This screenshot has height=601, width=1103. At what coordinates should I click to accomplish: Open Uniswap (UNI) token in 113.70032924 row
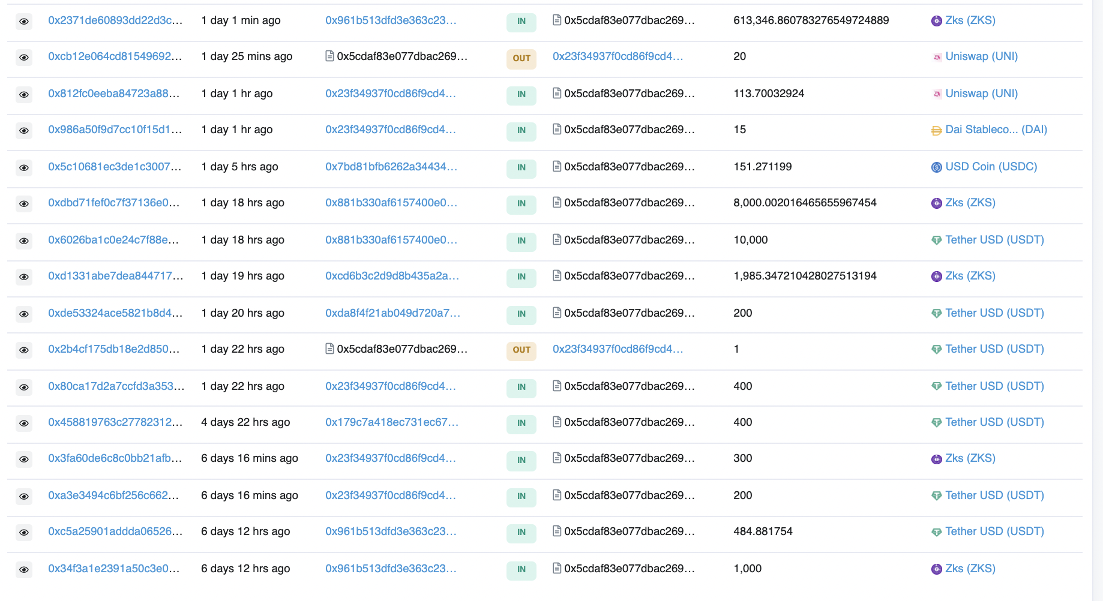coord(982,94)
